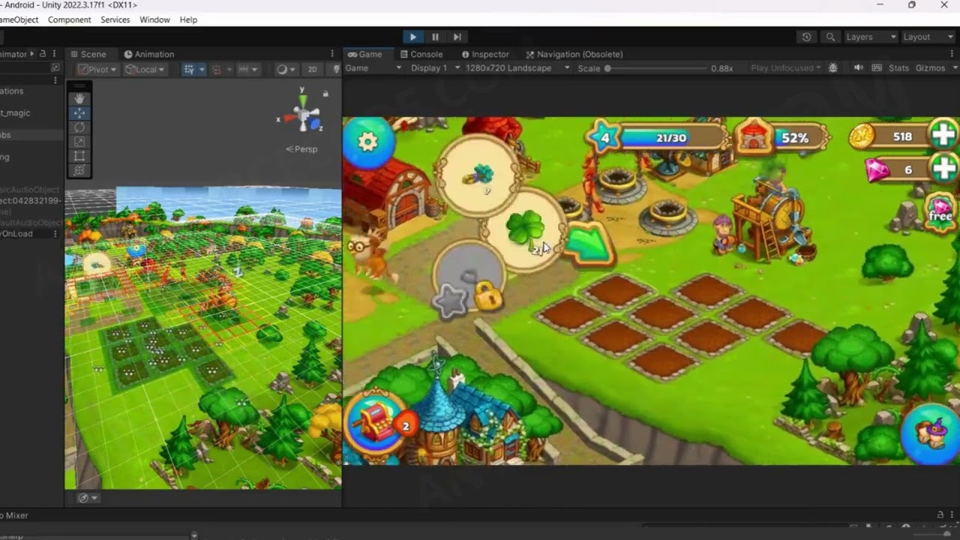The image size is (960, 540).
Task: Open the Navigation (Obsolete) tab
Action: click(x=574, y=54)
